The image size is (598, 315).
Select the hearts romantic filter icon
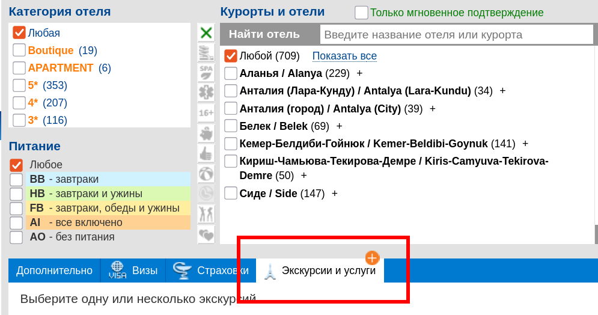coord(206,234)
